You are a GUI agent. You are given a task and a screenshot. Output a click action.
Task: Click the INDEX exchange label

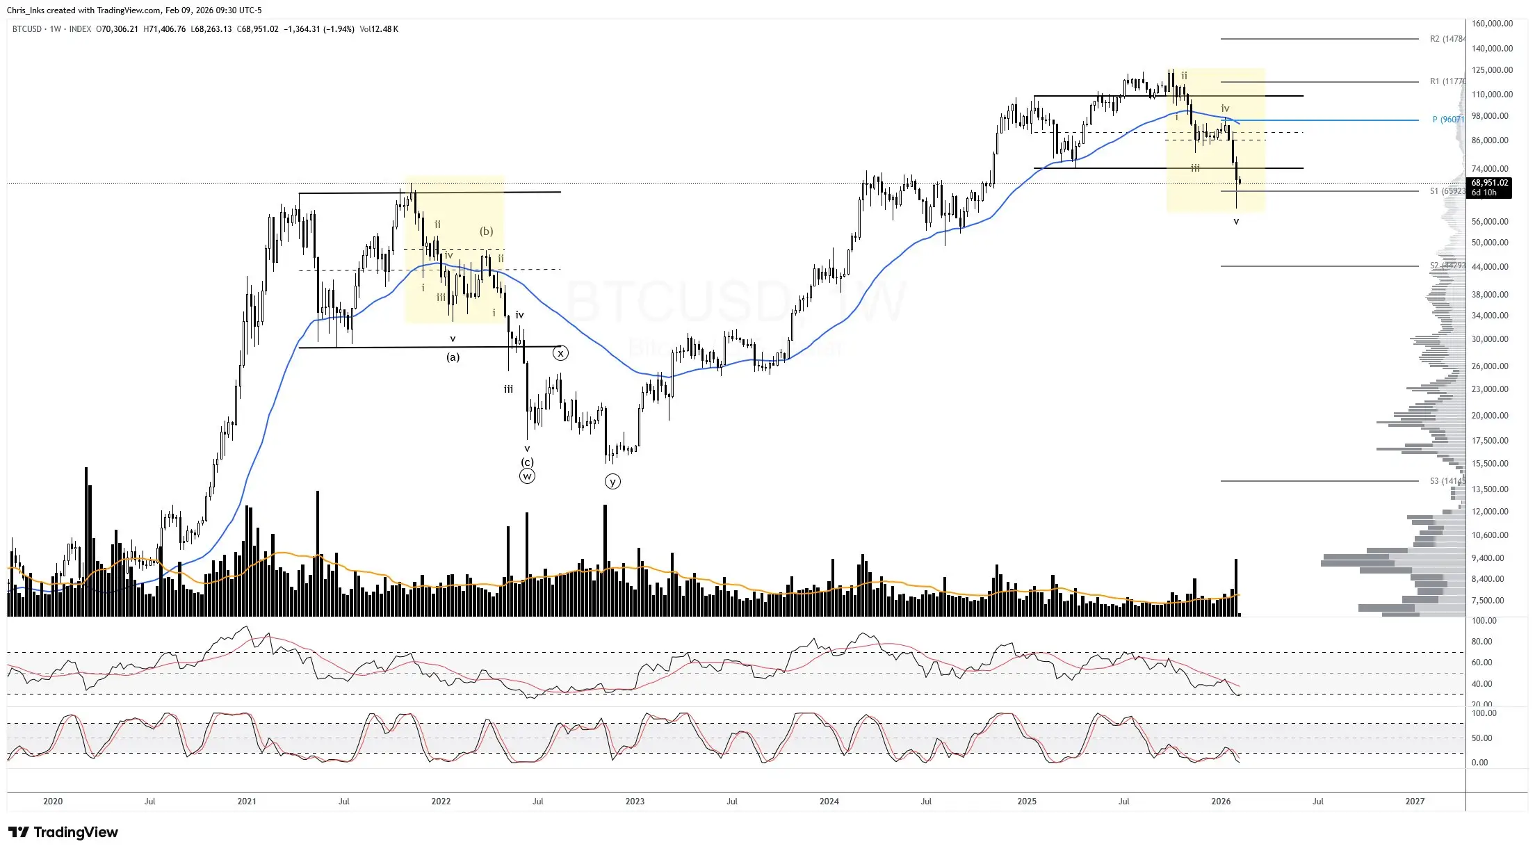(x=81, y=29)
